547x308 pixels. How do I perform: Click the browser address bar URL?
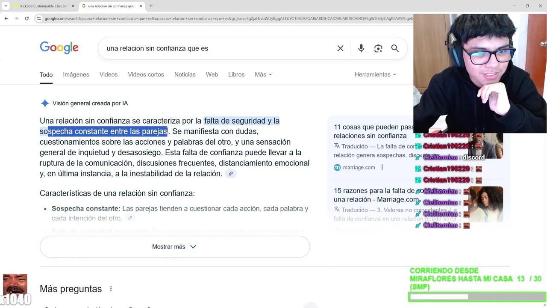click(x=229, y=18)
